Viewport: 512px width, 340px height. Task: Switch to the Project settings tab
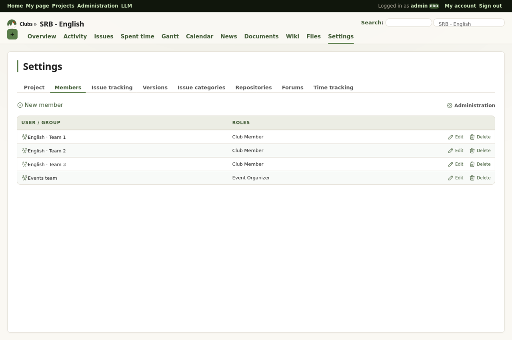pyautogui.click(x=34, y=88)
